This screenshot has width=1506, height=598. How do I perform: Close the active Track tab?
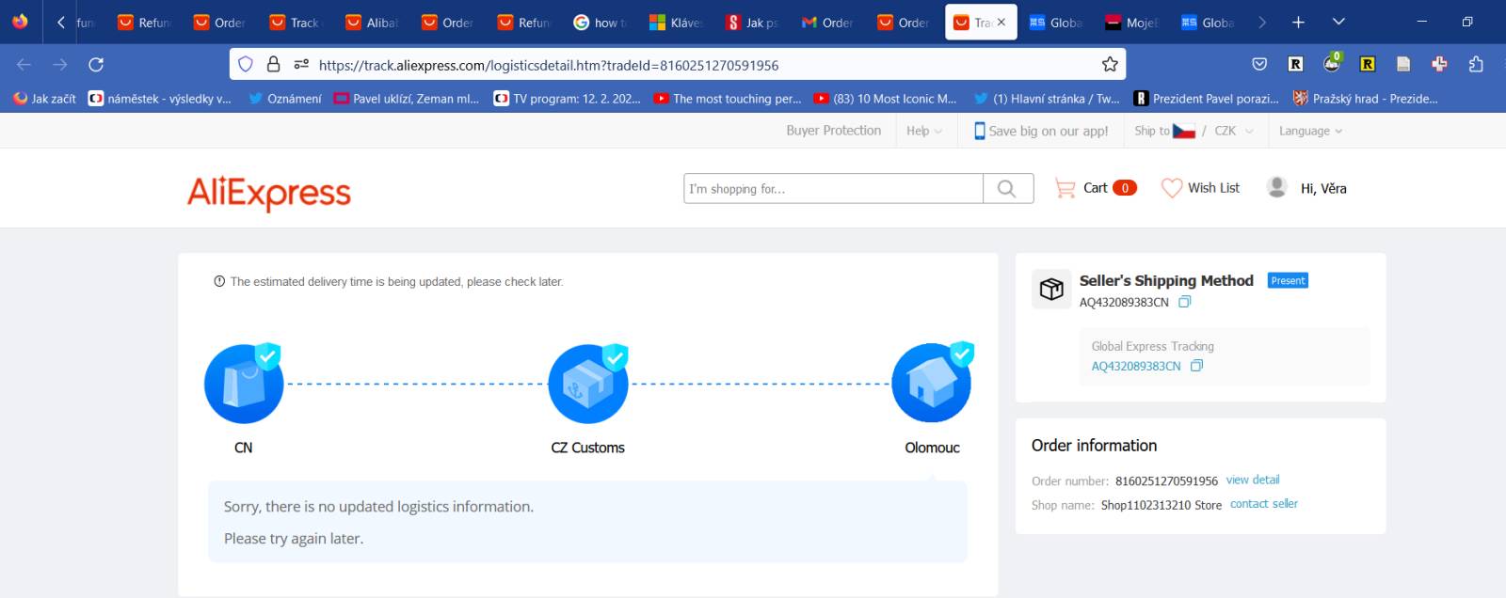1001,22
